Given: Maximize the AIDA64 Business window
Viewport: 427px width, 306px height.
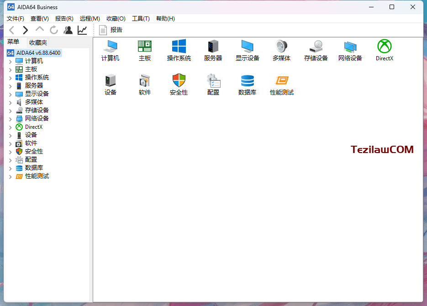Looking at the screenshot, I should pyautogui.click(x=391, y=7).
